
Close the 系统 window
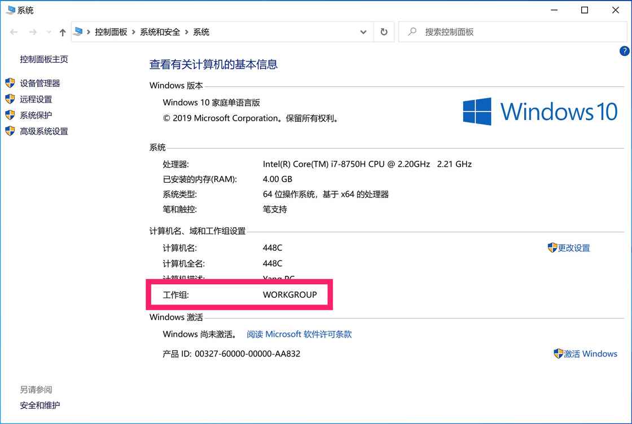[616, 10]
